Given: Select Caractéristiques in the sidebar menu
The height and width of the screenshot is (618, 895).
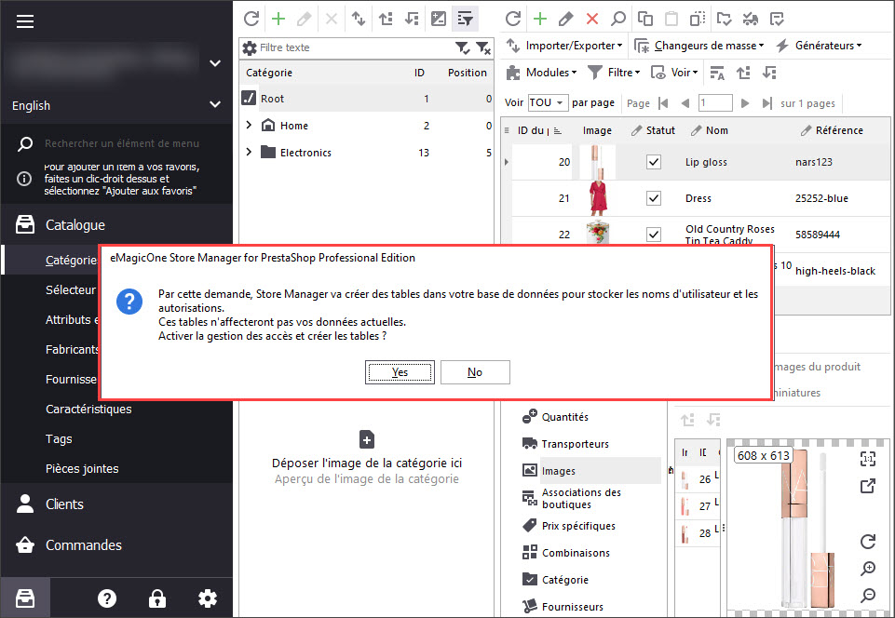Looking at the screenshot, I should [x=88, y=410].
